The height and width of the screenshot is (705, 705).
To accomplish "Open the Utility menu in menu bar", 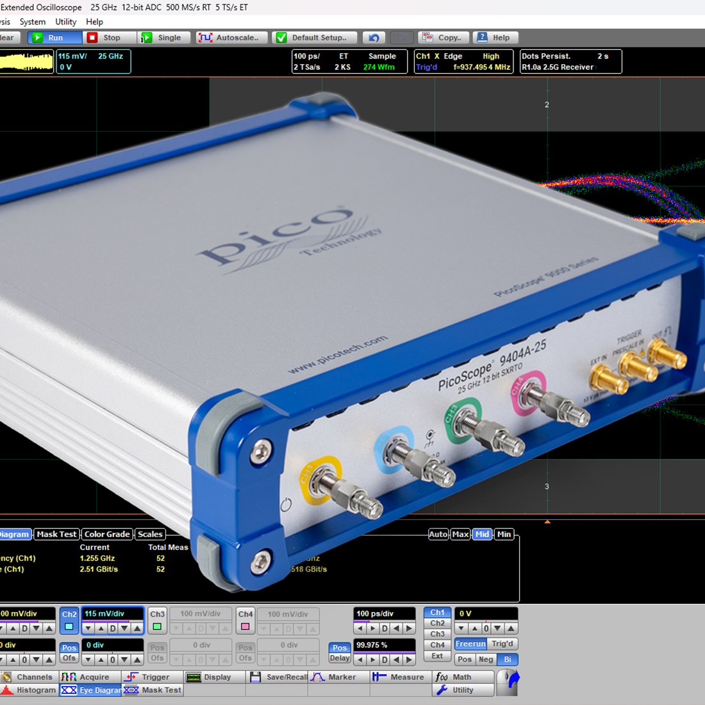I will point(65,22).
